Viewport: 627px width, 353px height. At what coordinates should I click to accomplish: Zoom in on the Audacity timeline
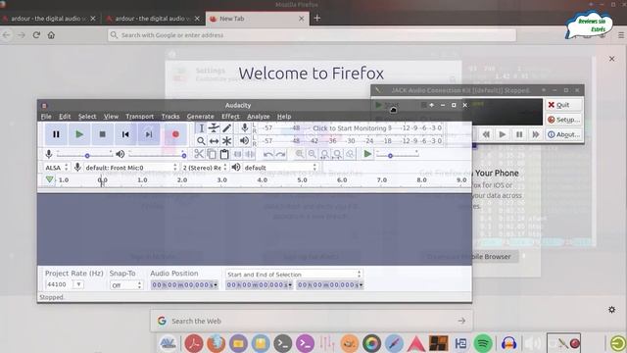tap(299, 154)
